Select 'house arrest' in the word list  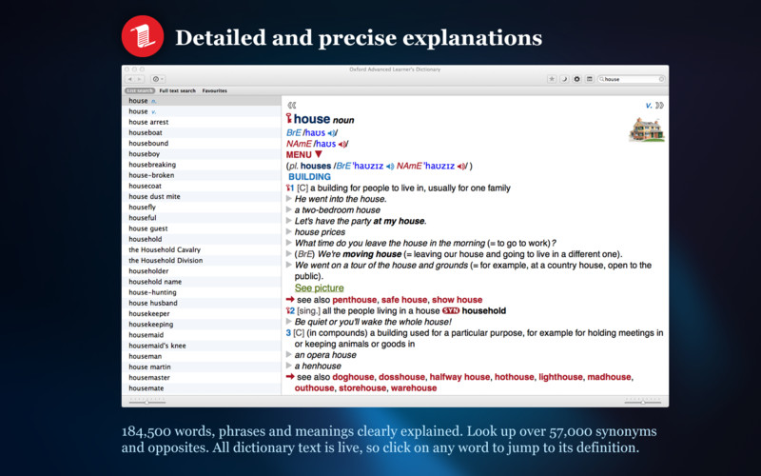point(202,122)
